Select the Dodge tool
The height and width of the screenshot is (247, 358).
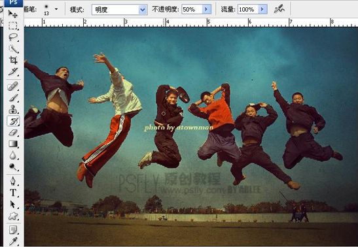pyautogui.click(x=13, y=167)
